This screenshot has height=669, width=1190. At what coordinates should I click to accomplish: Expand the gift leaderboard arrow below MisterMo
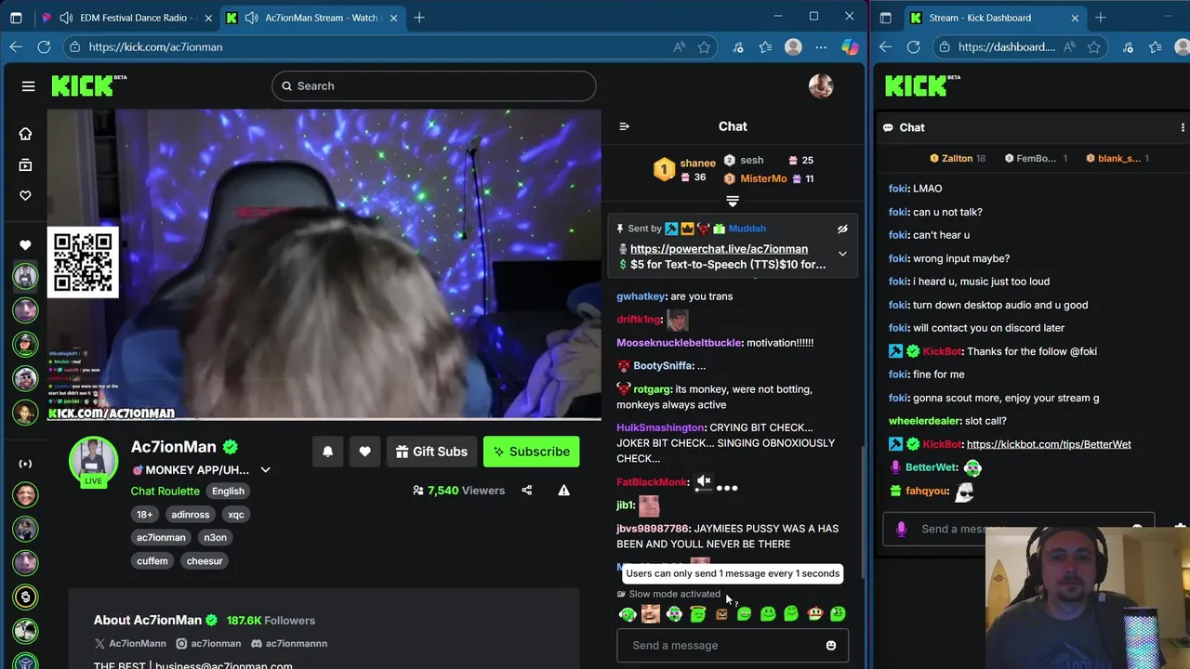pyautogui.click(x=733, y=201)
